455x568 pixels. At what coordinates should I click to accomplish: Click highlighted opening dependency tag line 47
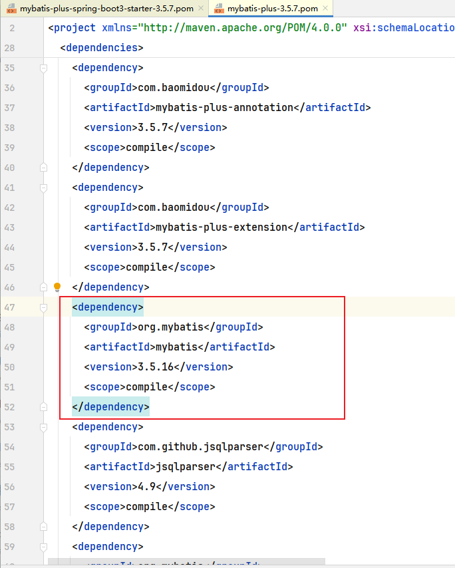click(108, 307)
